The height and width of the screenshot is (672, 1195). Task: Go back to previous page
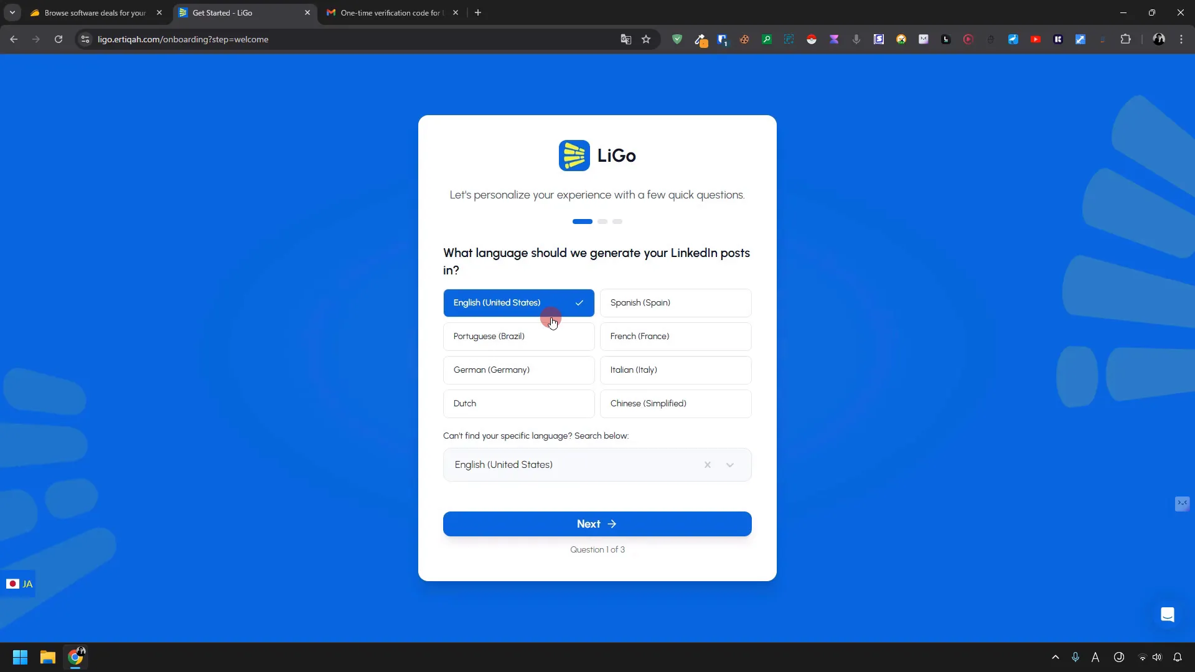click(x=14, y=39)
